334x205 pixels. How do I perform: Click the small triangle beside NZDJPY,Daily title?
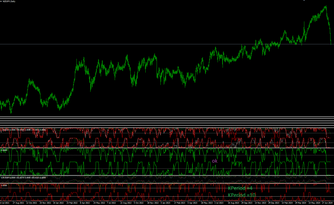pos(1,1)
